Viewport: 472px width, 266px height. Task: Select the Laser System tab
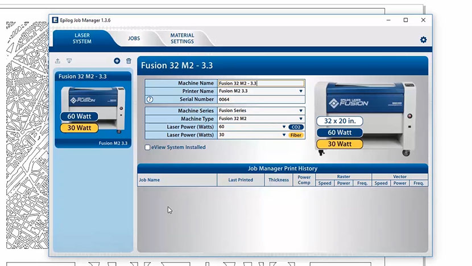point(82,38)
